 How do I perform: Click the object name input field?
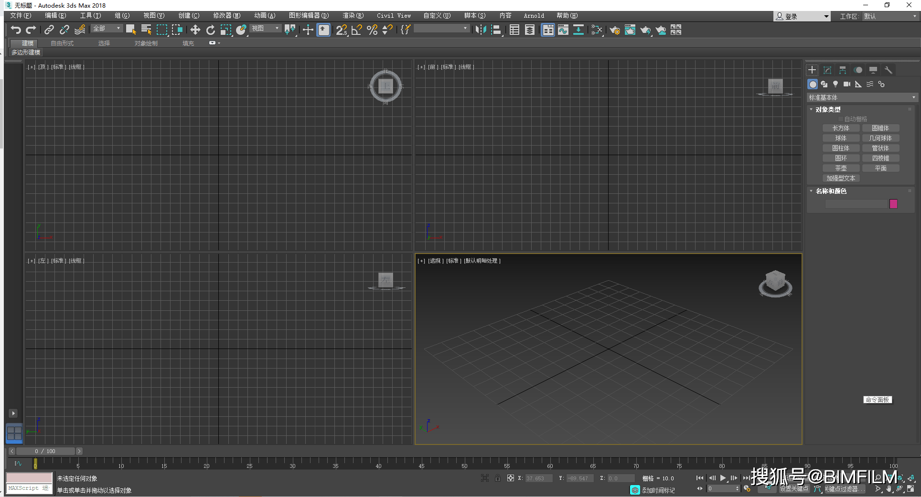[x=856, y=204]
